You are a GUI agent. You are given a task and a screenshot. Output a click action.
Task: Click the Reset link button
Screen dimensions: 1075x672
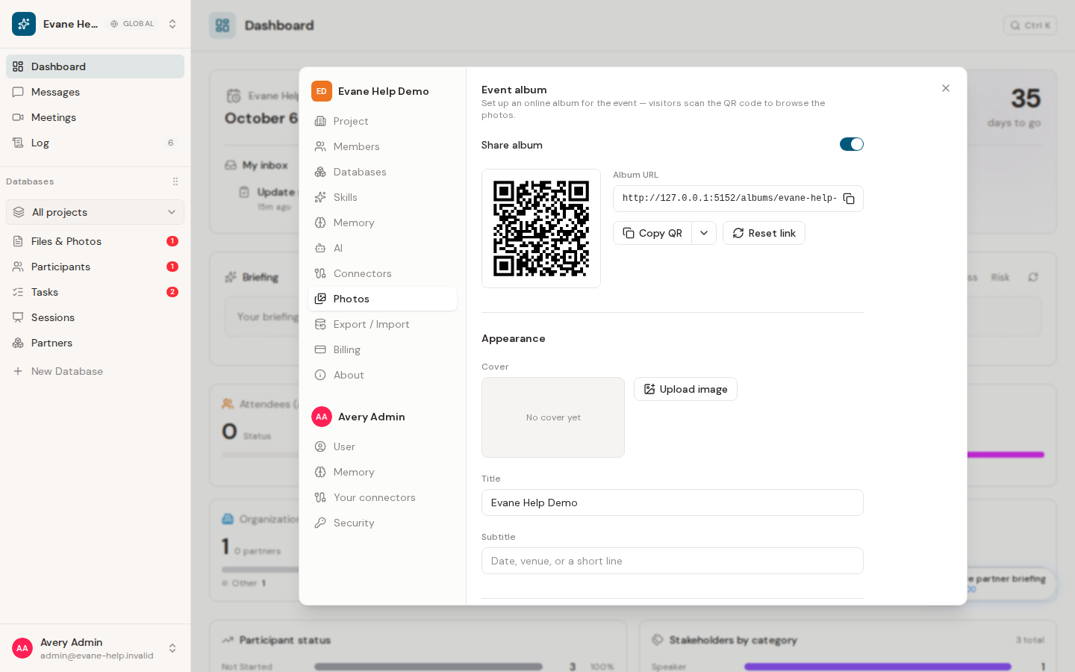[x=764, y=233]
